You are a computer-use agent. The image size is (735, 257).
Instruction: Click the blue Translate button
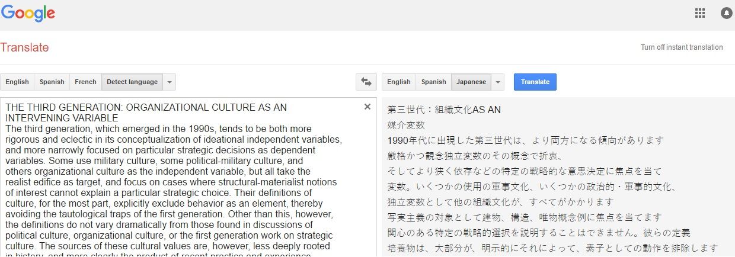(x=535, y=82)
